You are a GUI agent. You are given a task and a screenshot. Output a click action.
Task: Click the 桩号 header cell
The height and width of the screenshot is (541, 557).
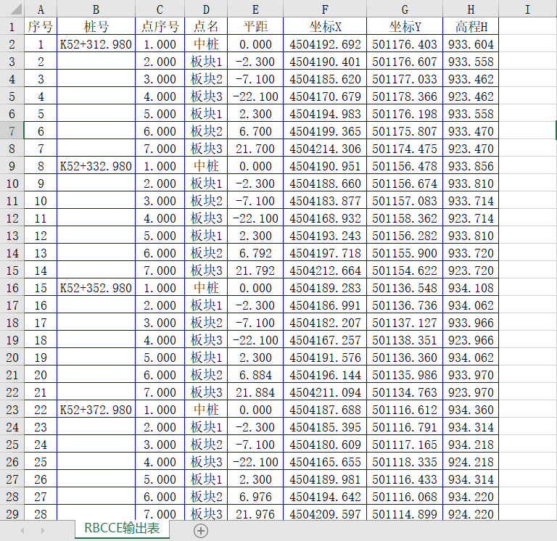click(x=96, y=27)
